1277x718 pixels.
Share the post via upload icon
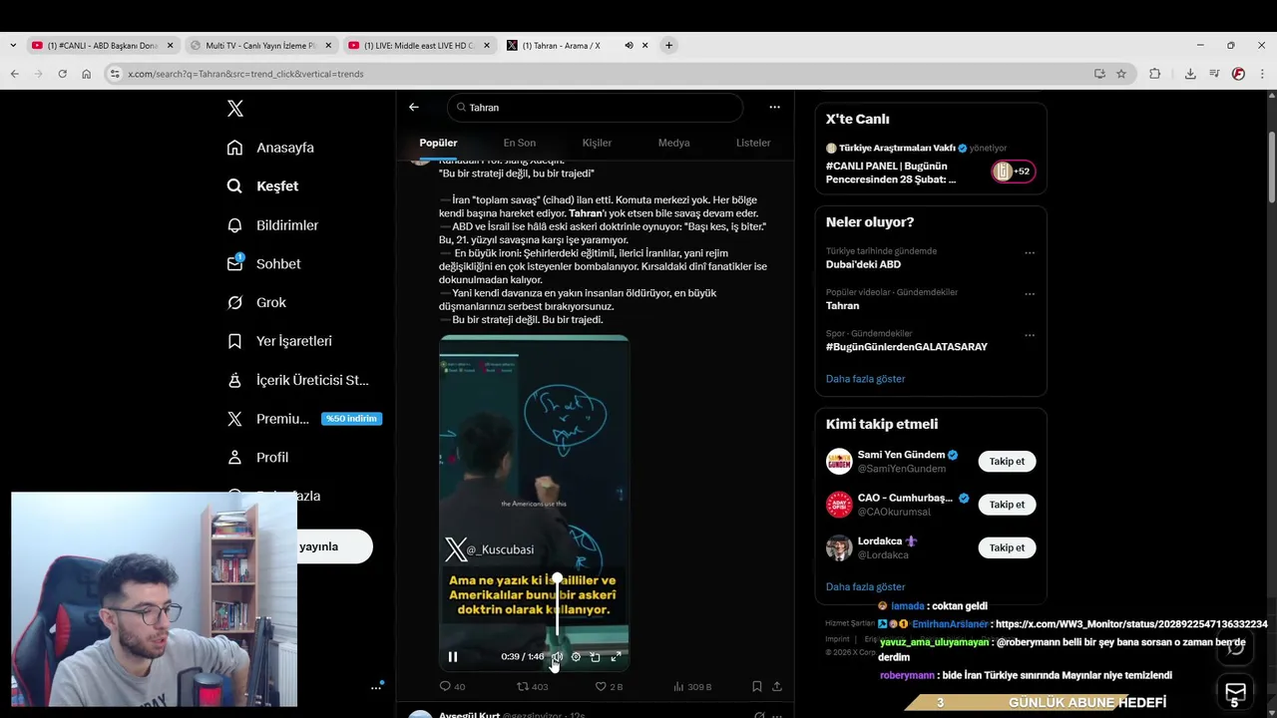(x=777, y=686)
